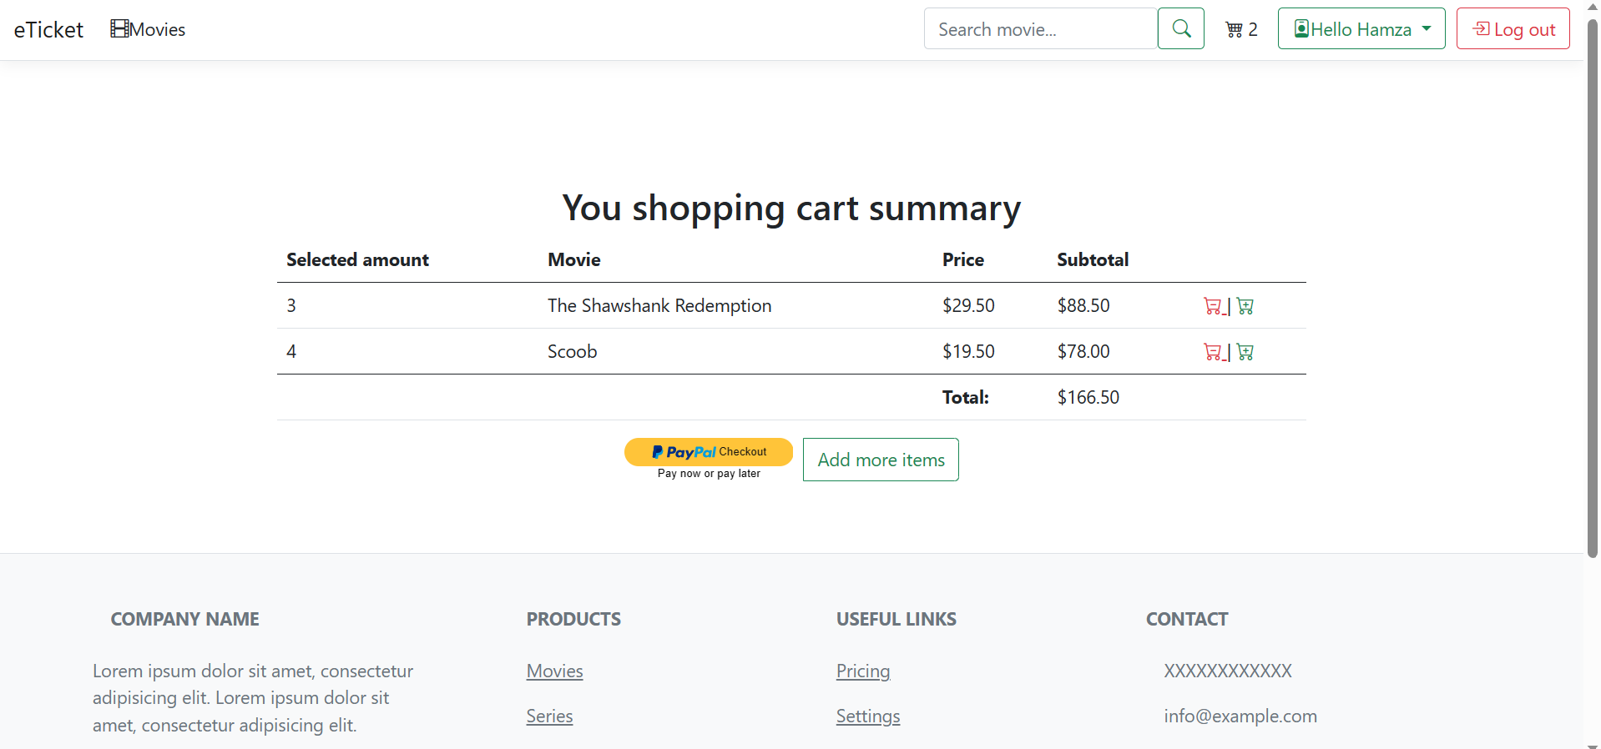The image size is (1601, 749).
Task: Add one more Scoob ticket
Action: [x=1245, y=352]
